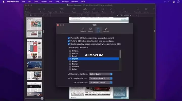Open the Arrange menu
The width and height of the screenshot is (182, 101).
point(65,2)
